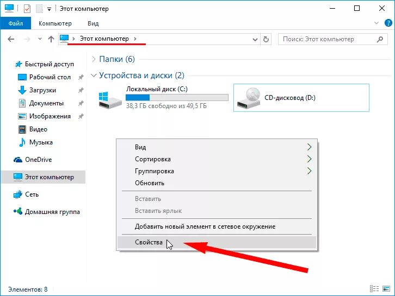Open the recent locations dropdown arrow
The height and width of the screenshot is (296, 395).
pyautogui.click(x=40, y=39)
